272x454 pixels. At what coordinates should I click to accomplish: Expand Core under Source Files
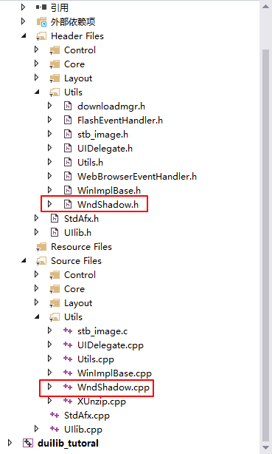pos(36,288)
